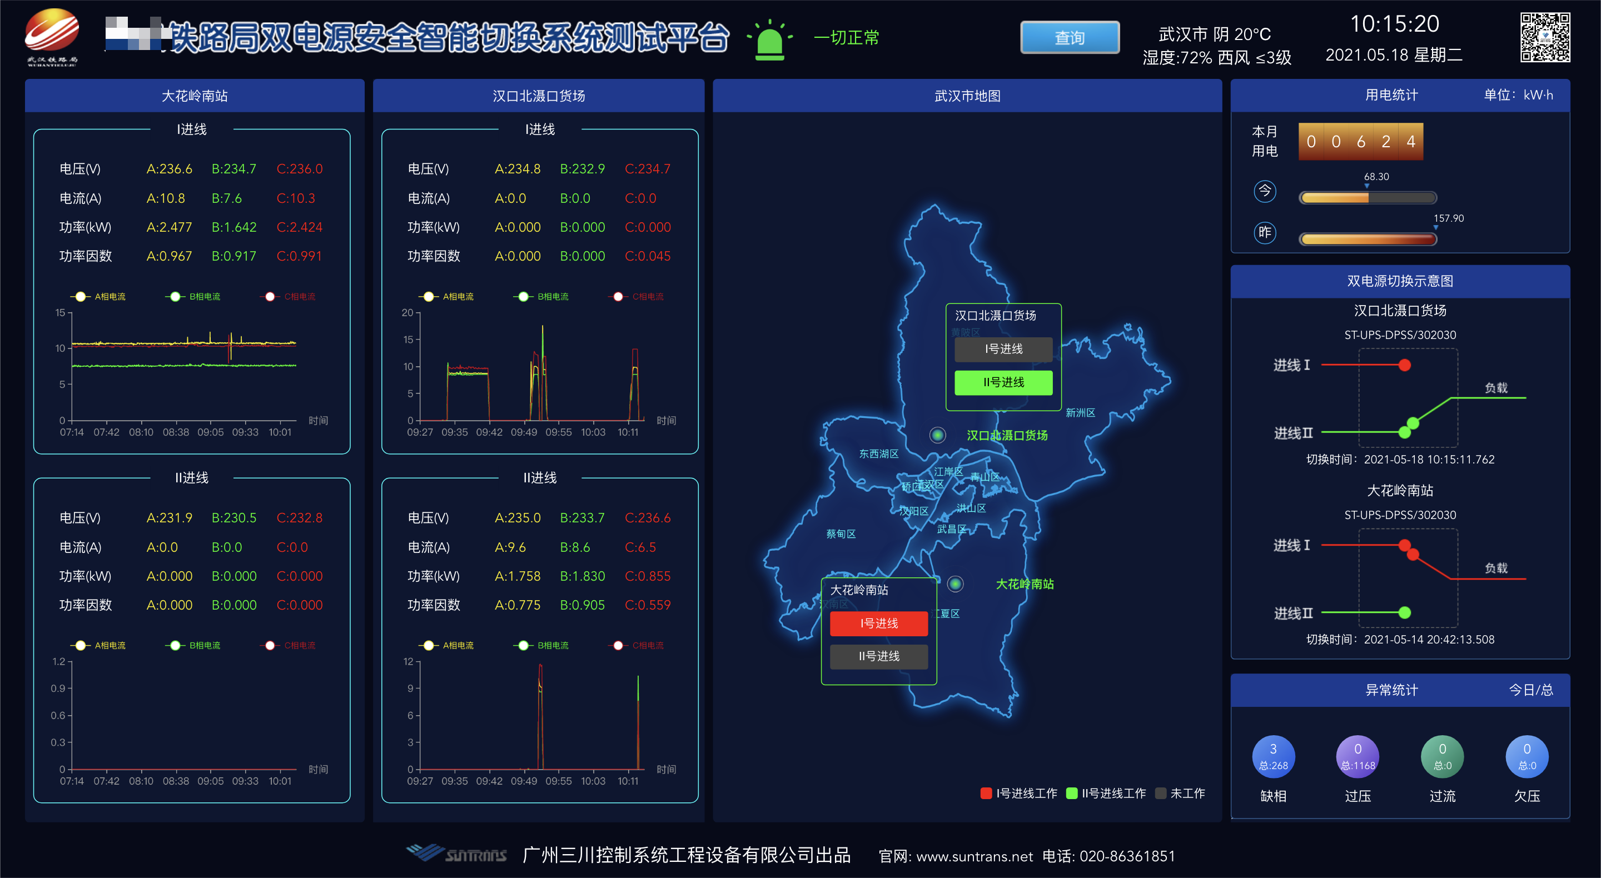Click the weather text 武汉市 阴 20°C
Image resolution: width=1601 pixels, height=878 pixels.
[1215, 33]
